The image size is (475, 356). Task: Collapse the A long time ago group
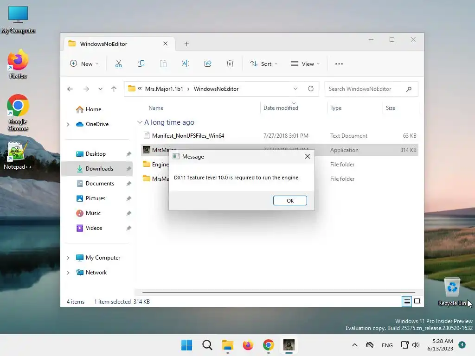coord(140,122)
